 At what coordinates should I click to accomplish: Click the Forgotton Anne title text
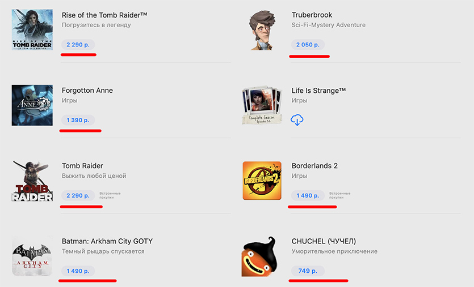87,91
